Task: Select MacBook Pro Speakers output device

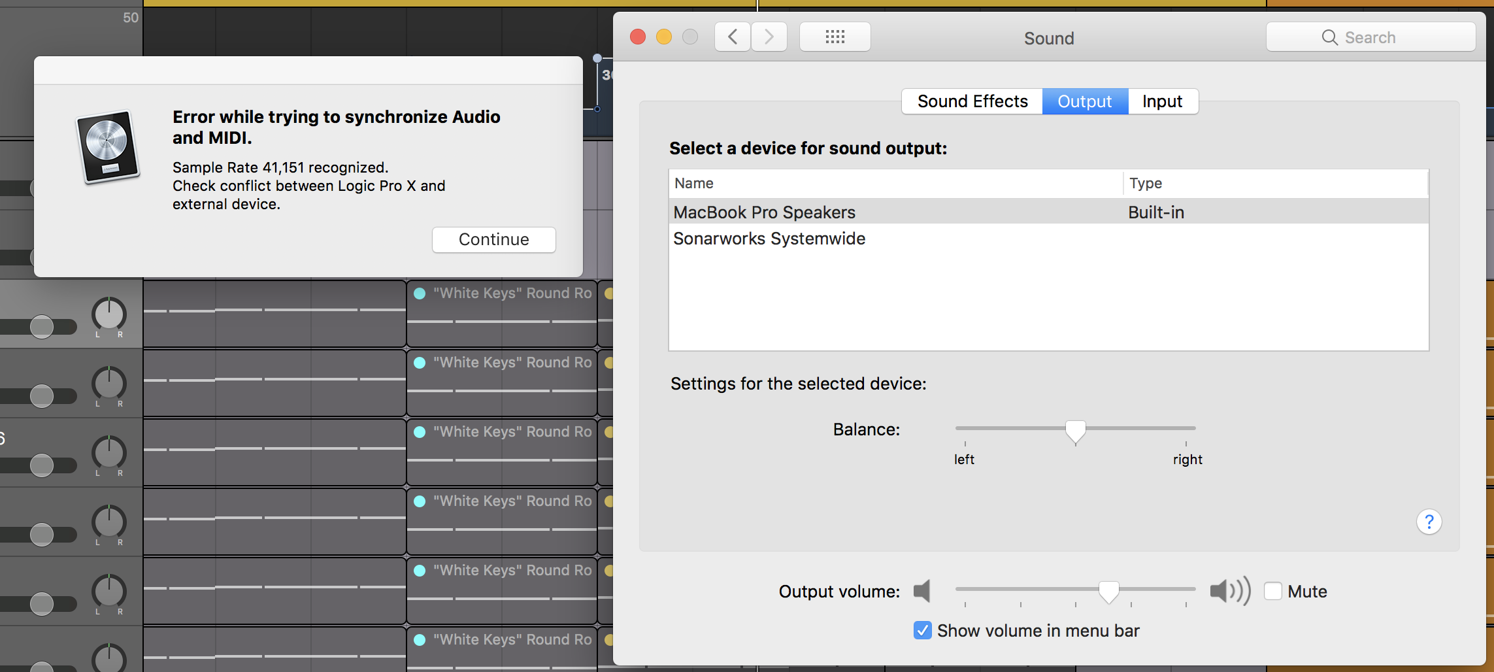Action: click(764, 212)
